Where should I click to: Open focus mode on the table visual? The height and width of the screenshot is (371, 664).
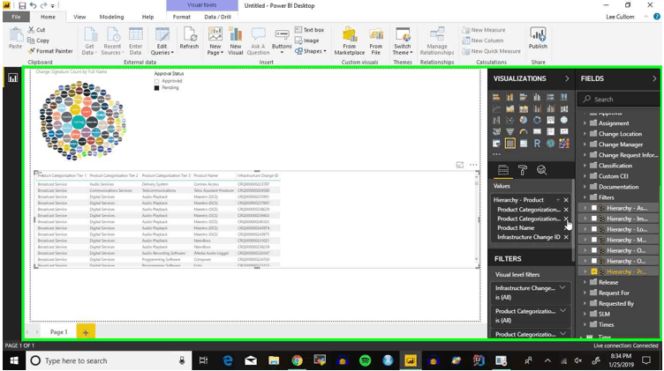pos(460,165)
